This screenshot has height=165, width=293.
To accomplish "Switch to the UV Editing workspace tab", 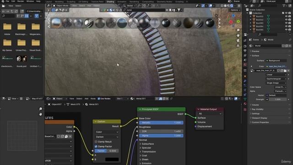I will point(83,1).
